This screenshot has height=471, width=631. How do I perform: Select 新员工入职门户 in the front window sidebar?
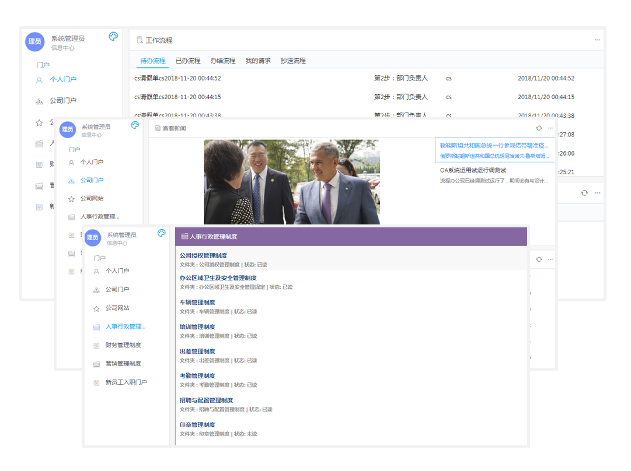[x=126, y=382]
